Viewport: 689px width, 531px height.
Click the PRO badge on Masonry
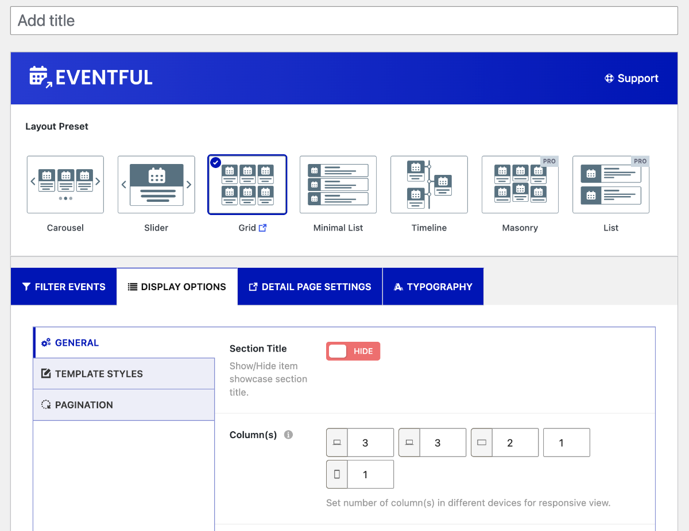click(x=549, y=161)
